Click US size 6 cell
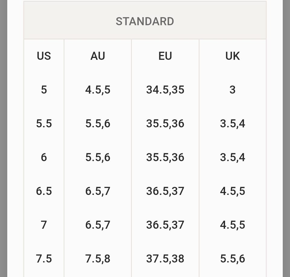 pyautogui.click(x=44, y=157)
